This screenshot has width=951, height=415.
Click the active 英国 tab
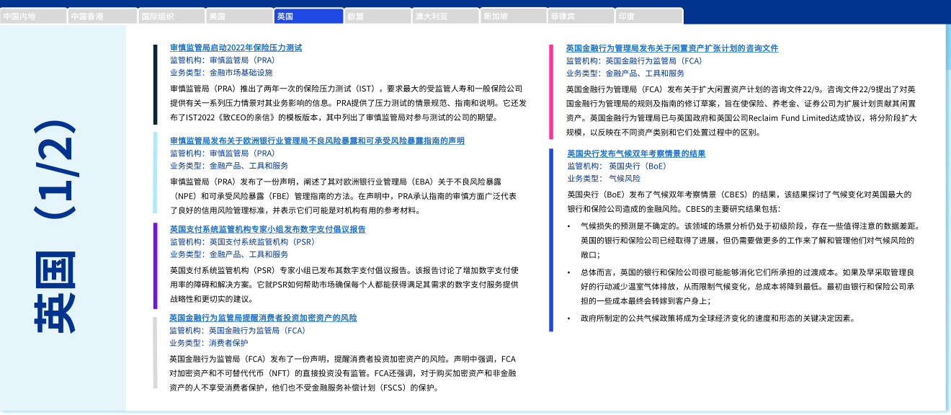tap(308, 16)
